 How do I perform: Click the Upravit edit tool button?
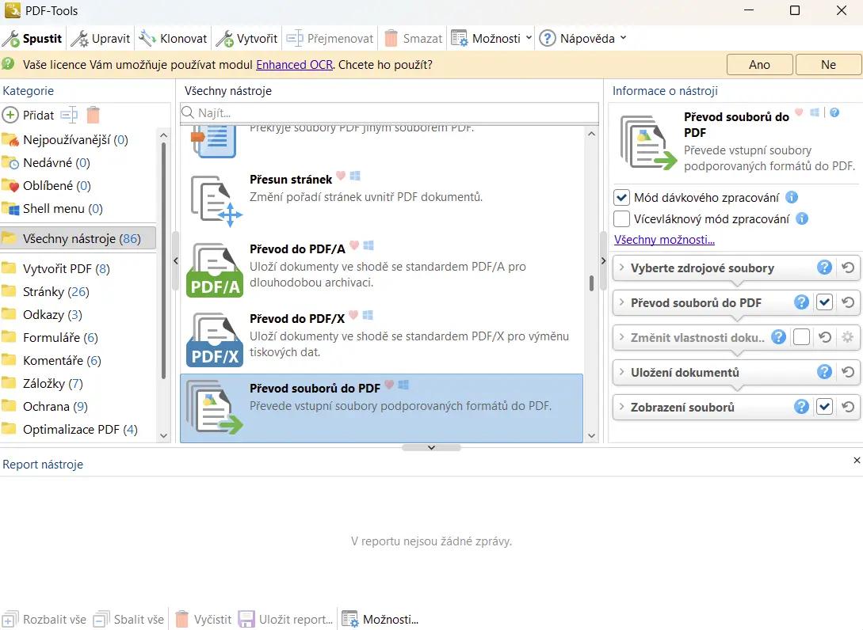point(101,39)
